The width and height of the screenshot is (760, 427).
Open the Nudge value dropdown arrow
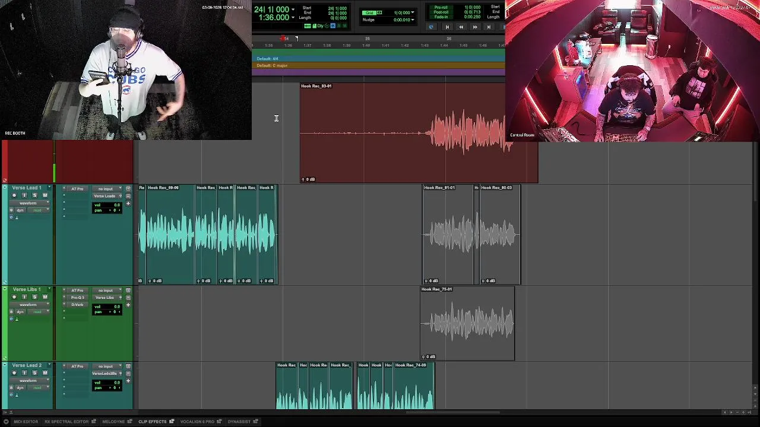[413, 20]
